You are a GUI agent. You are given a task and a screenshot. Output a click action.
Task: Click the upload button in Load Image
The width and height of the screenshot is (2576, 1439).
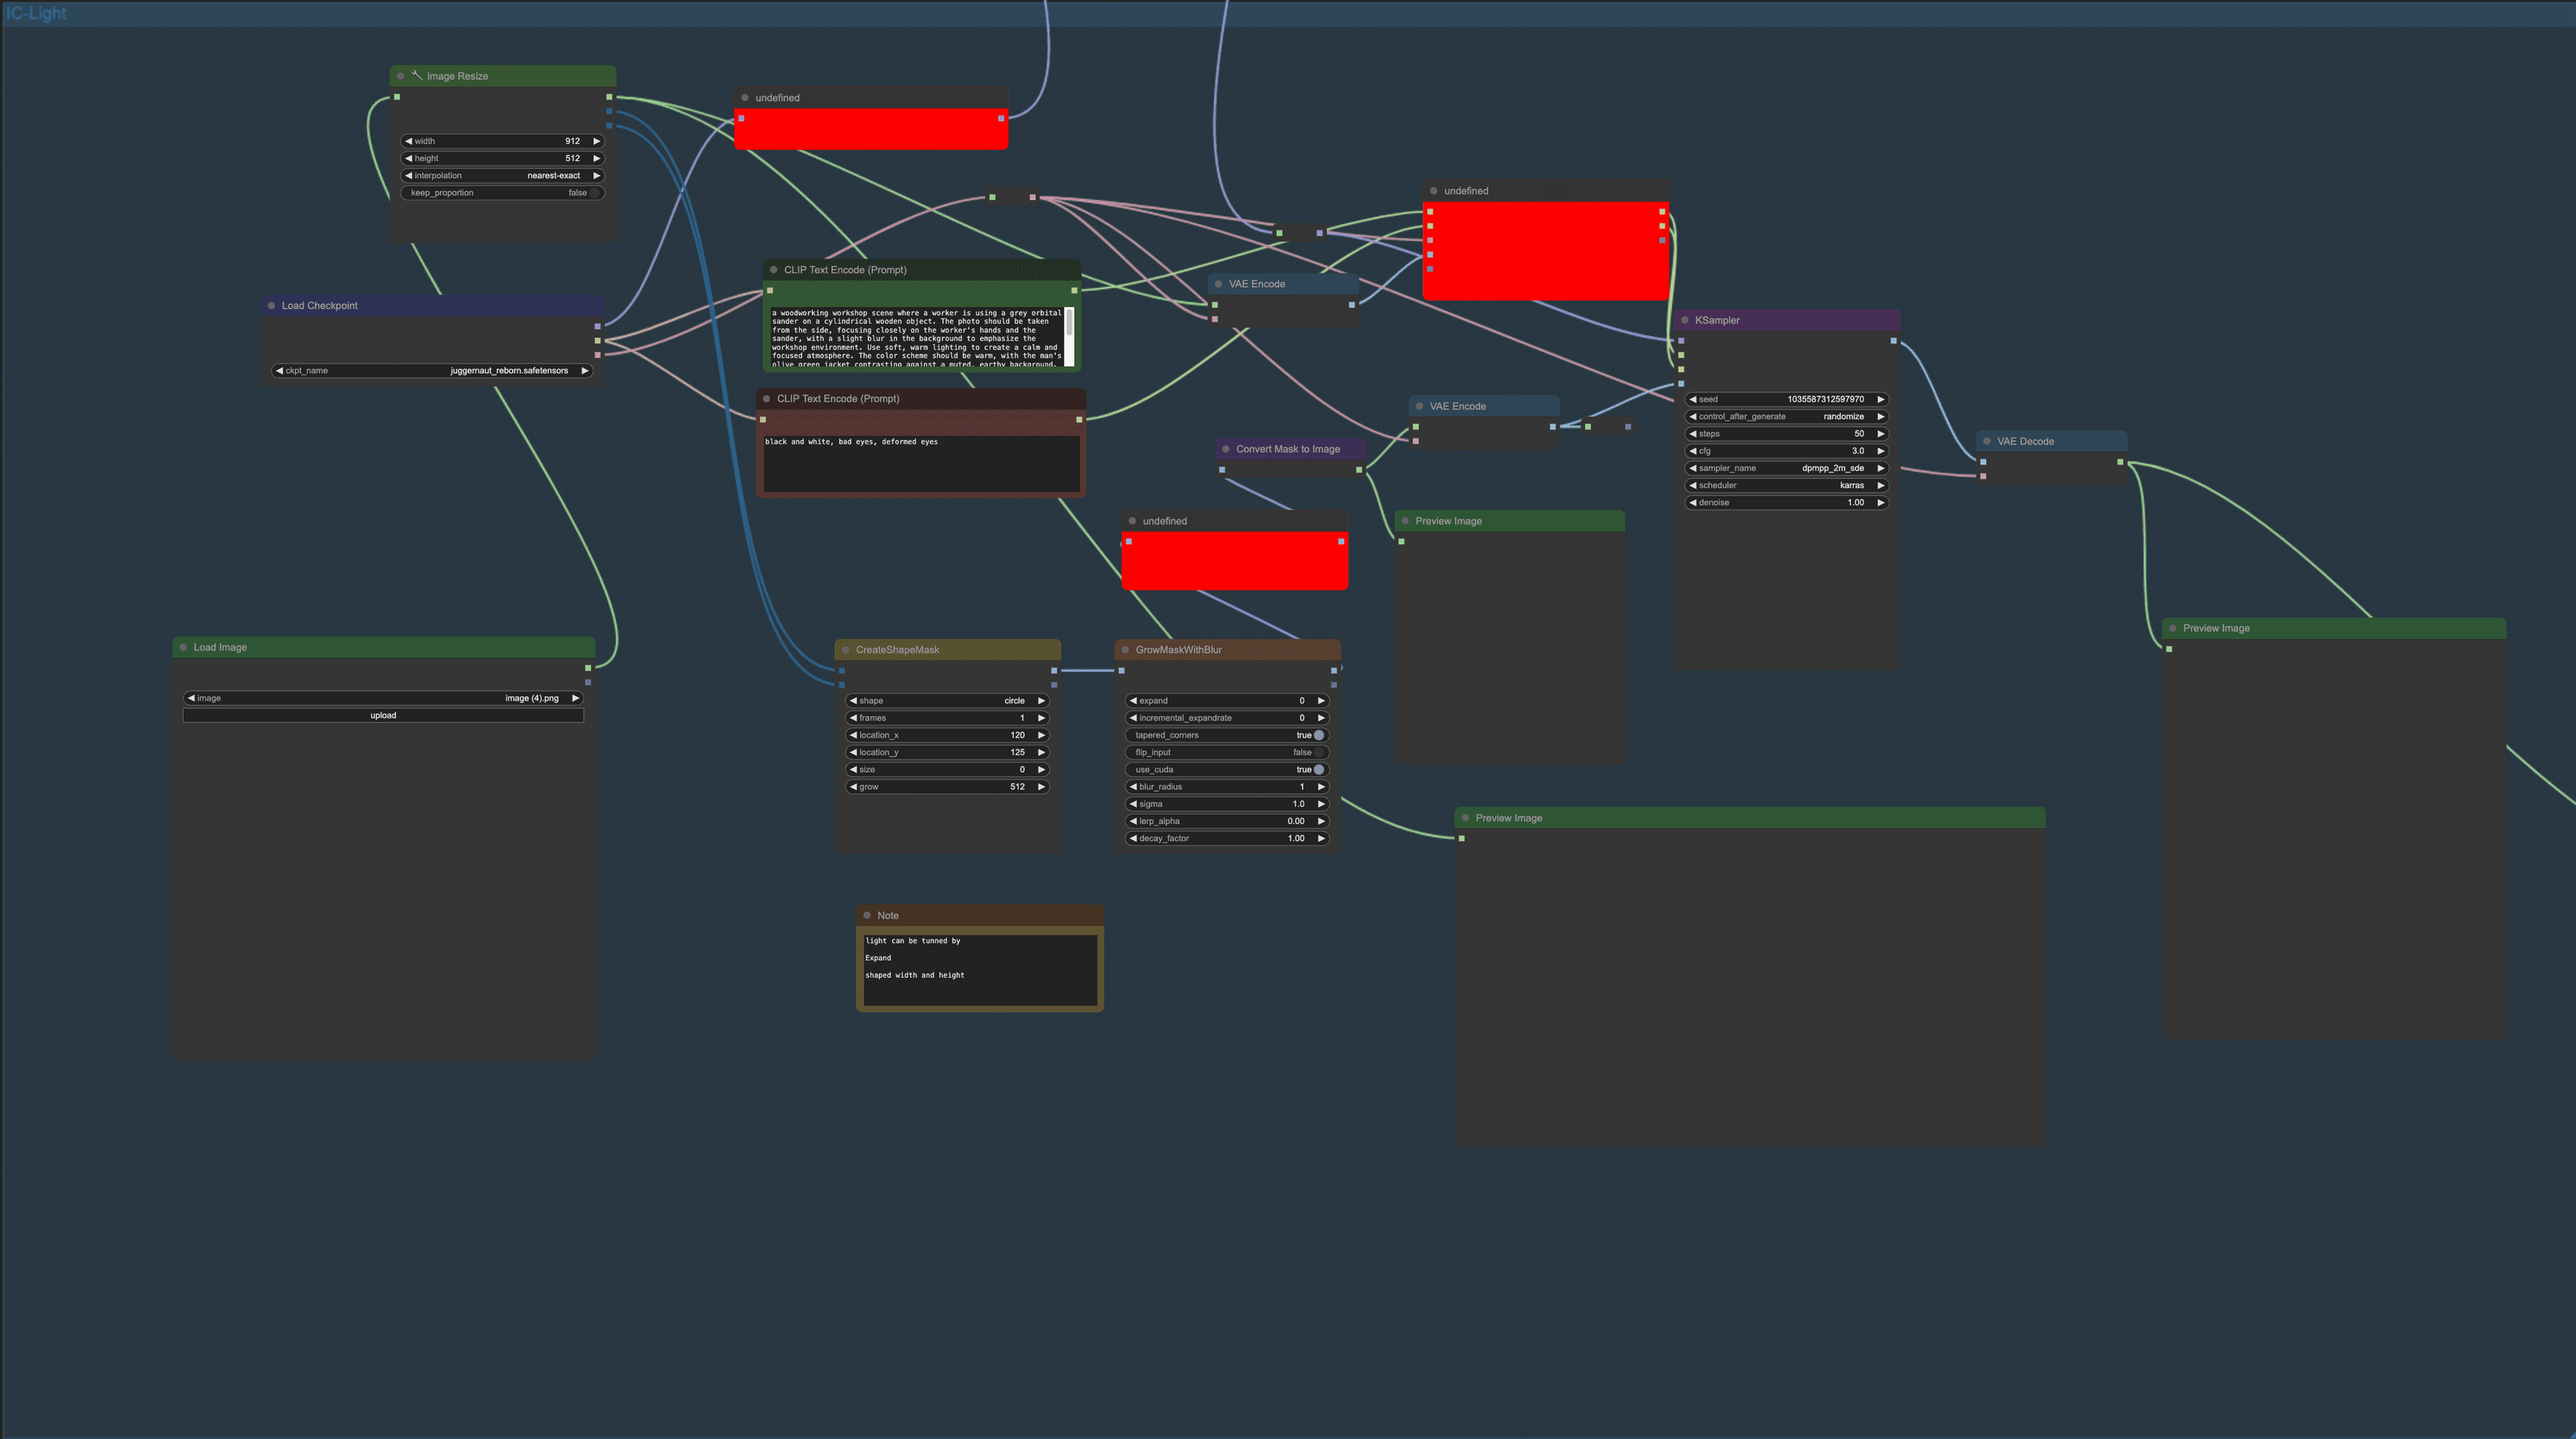point(383,715)
